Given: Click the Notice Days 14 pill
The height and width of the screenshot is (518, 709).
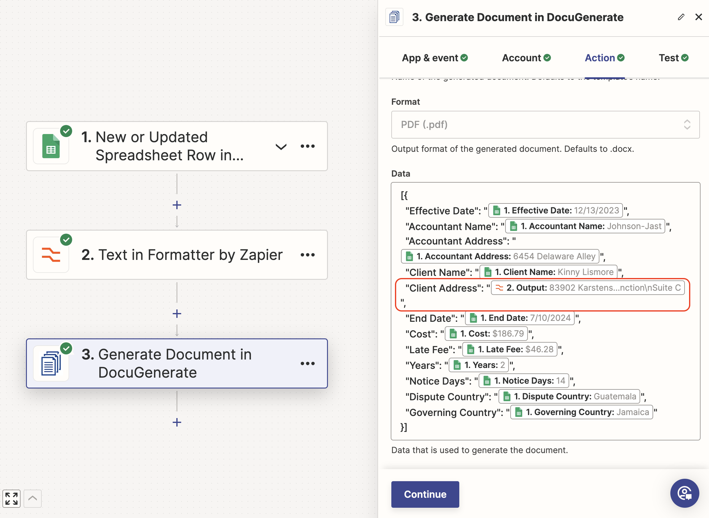Looking at the screenshot, I should [524, 381].
